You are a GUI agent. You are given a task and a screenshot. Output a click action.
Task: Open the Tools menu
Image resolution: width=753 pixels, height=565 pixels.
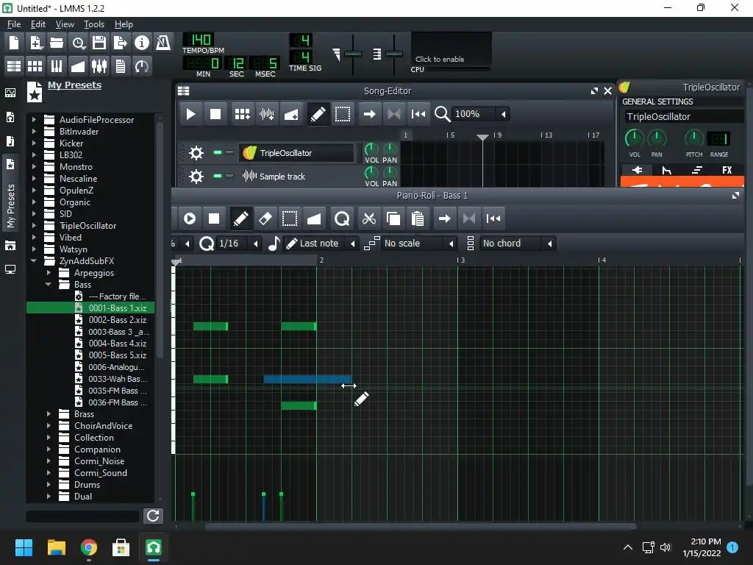click(94, 24)
